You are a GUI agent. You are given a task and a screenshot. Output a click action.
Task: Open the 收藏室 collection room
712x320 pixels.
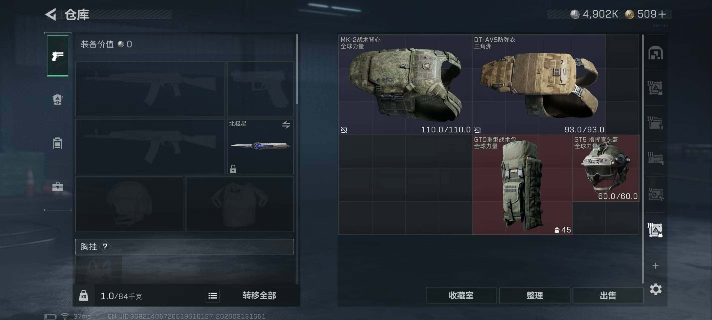pos(461,295)
